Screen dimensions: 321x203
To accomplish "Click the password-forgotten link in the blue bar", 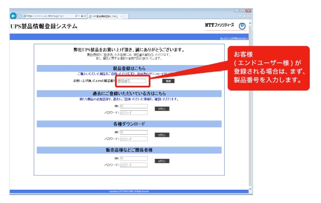I will tap(234, 38).
